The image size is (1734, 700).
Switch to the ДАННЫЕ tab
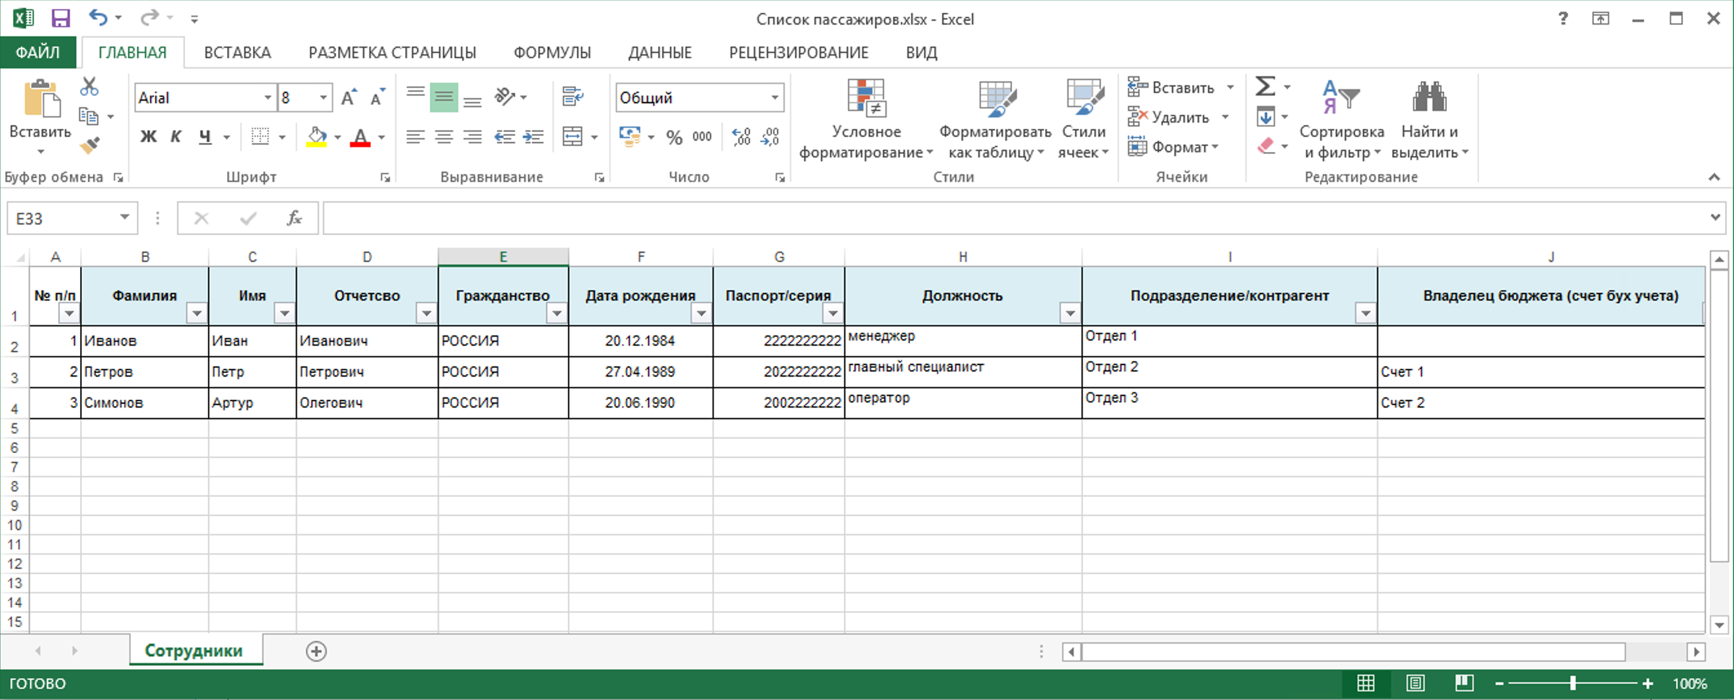[659, 52]
